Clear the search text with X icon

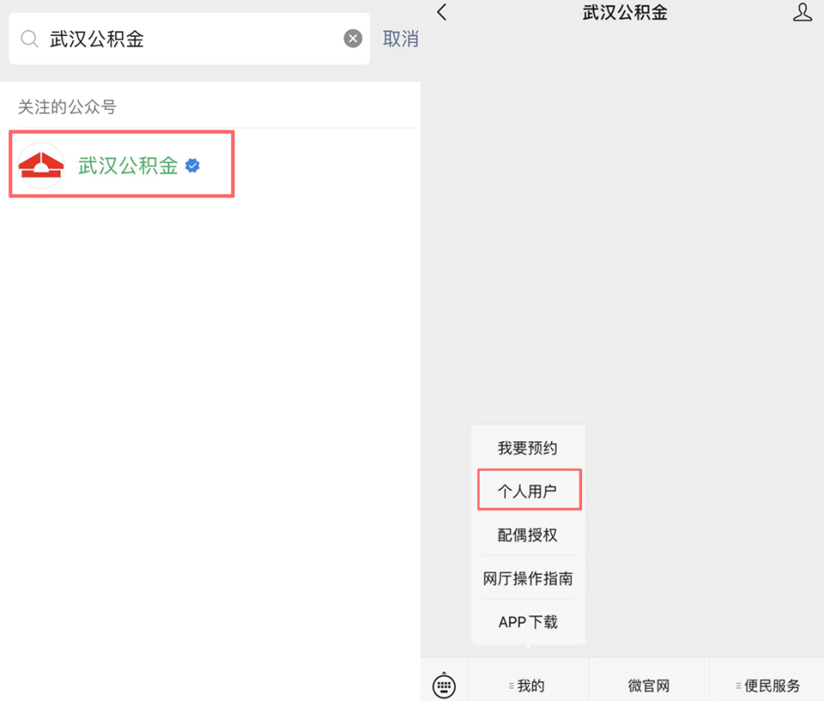pos(353,39)
